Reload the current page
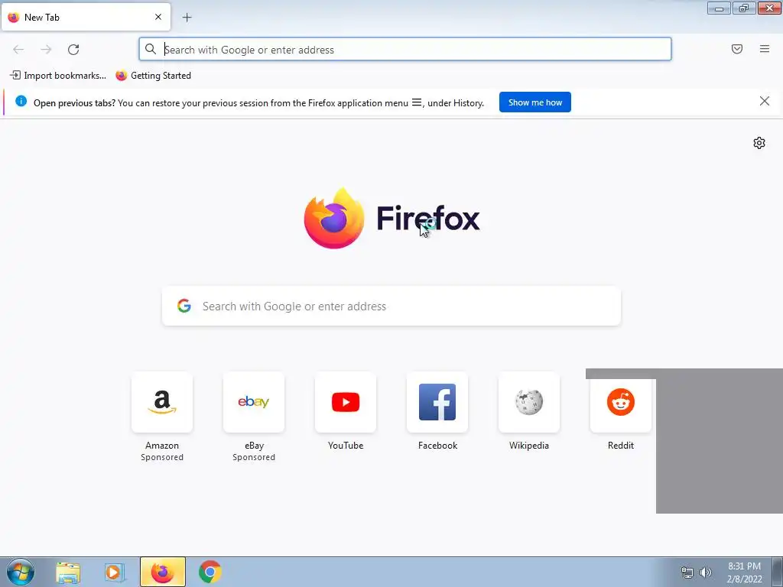The width and height of the screenshot is (783, 587). 73,50
